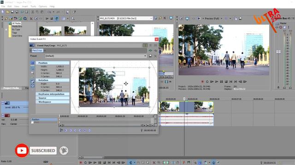The height and width of the screenshot is (165, 295).
Task: Close the Video Event FX dialog
Action: pyautogui.click(x=157, y=39)
